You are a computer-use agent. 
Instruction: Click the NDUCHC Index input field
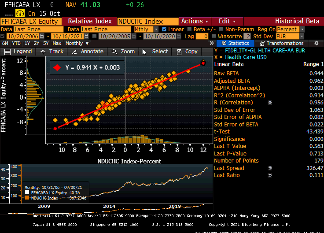(148, 21)
